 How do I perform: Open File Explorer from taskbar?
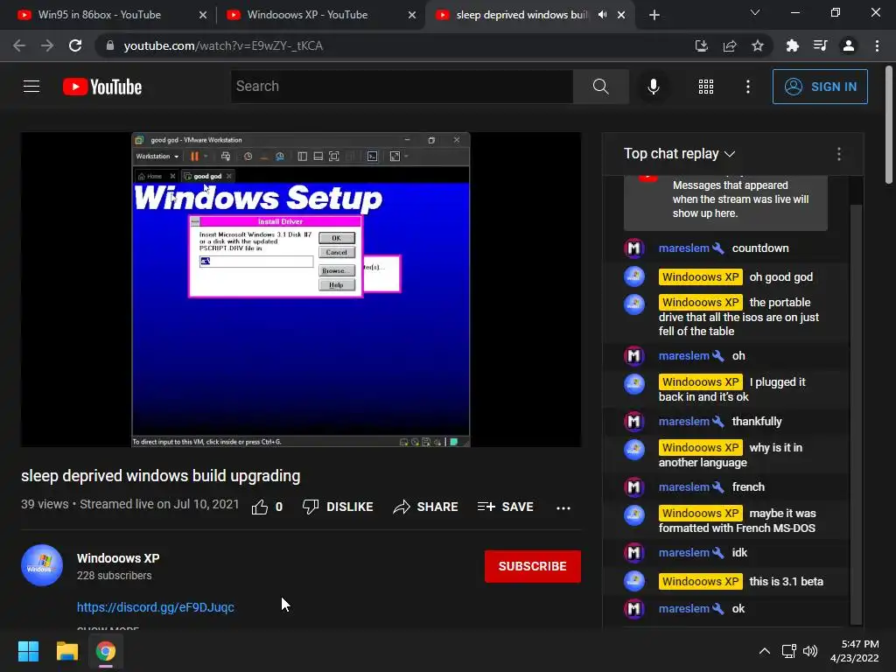(x=66, y=651)
